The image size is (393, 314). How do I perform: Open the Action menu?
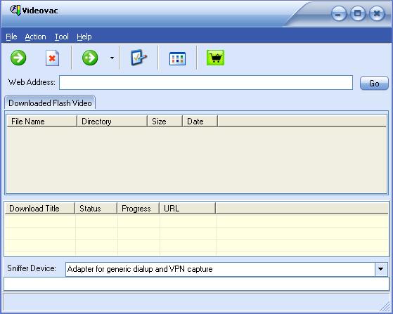[x=35, y=37]
